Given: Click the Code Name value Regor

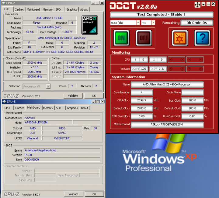Looking at the screenshot, I should [x=37, y=22].
